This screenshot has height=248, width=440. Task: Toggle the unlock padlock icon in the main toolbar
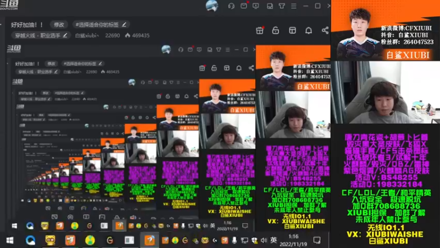(276, 30)
